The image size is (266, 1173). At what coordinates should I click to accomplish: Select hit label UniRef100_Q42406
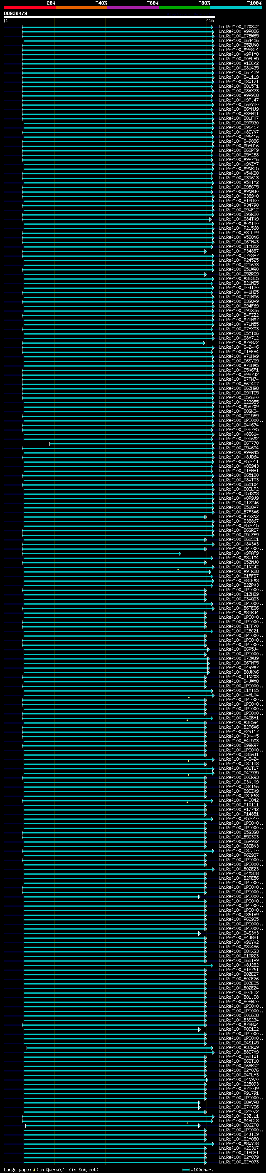click(x=238, y=347)
